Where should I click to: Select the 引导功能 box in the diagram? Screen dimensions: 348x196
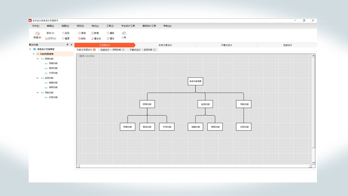coord(166,127)
